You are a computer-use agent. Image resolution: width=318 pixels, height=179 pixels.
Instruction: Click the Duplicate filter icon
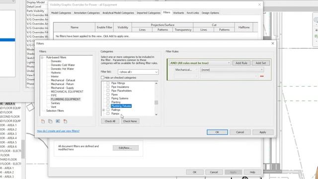tap(50, 121)
